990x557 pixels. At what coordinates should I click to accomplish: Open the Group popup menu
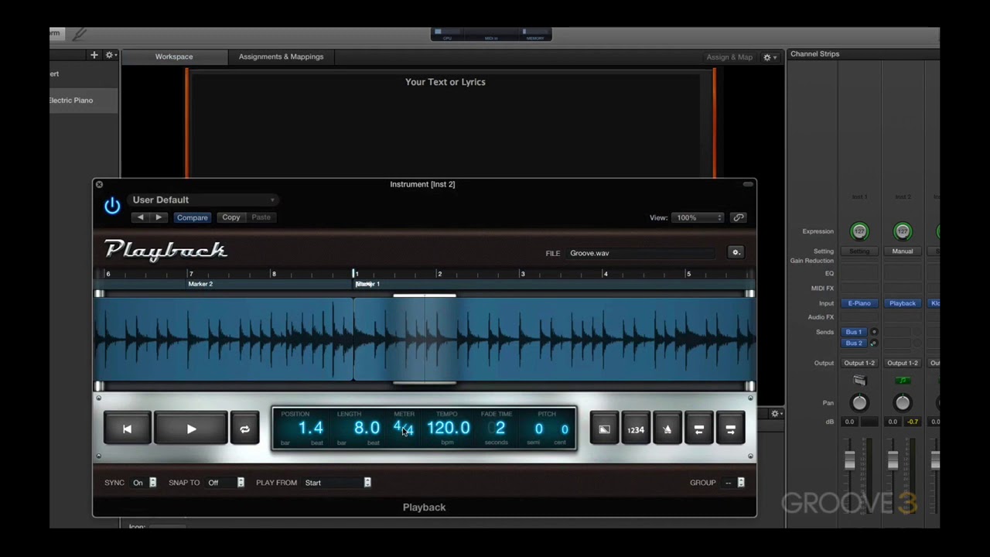tap(734, 483)
